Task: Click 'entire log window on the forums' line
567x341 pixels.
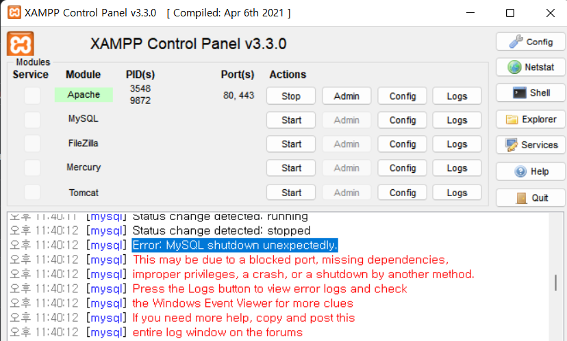Action: (217, 332)
